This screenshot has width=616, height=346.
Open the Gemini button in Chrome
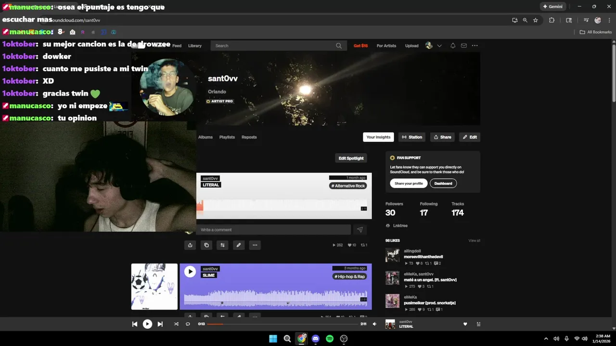click(x=553, y=7)
